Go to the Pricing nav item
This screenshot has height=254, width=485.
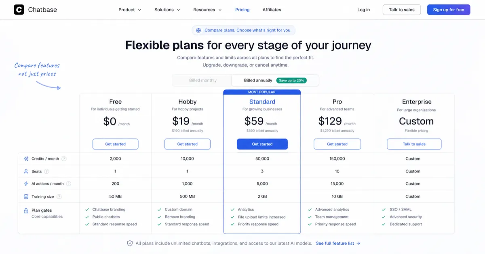[x=242, y=9]
